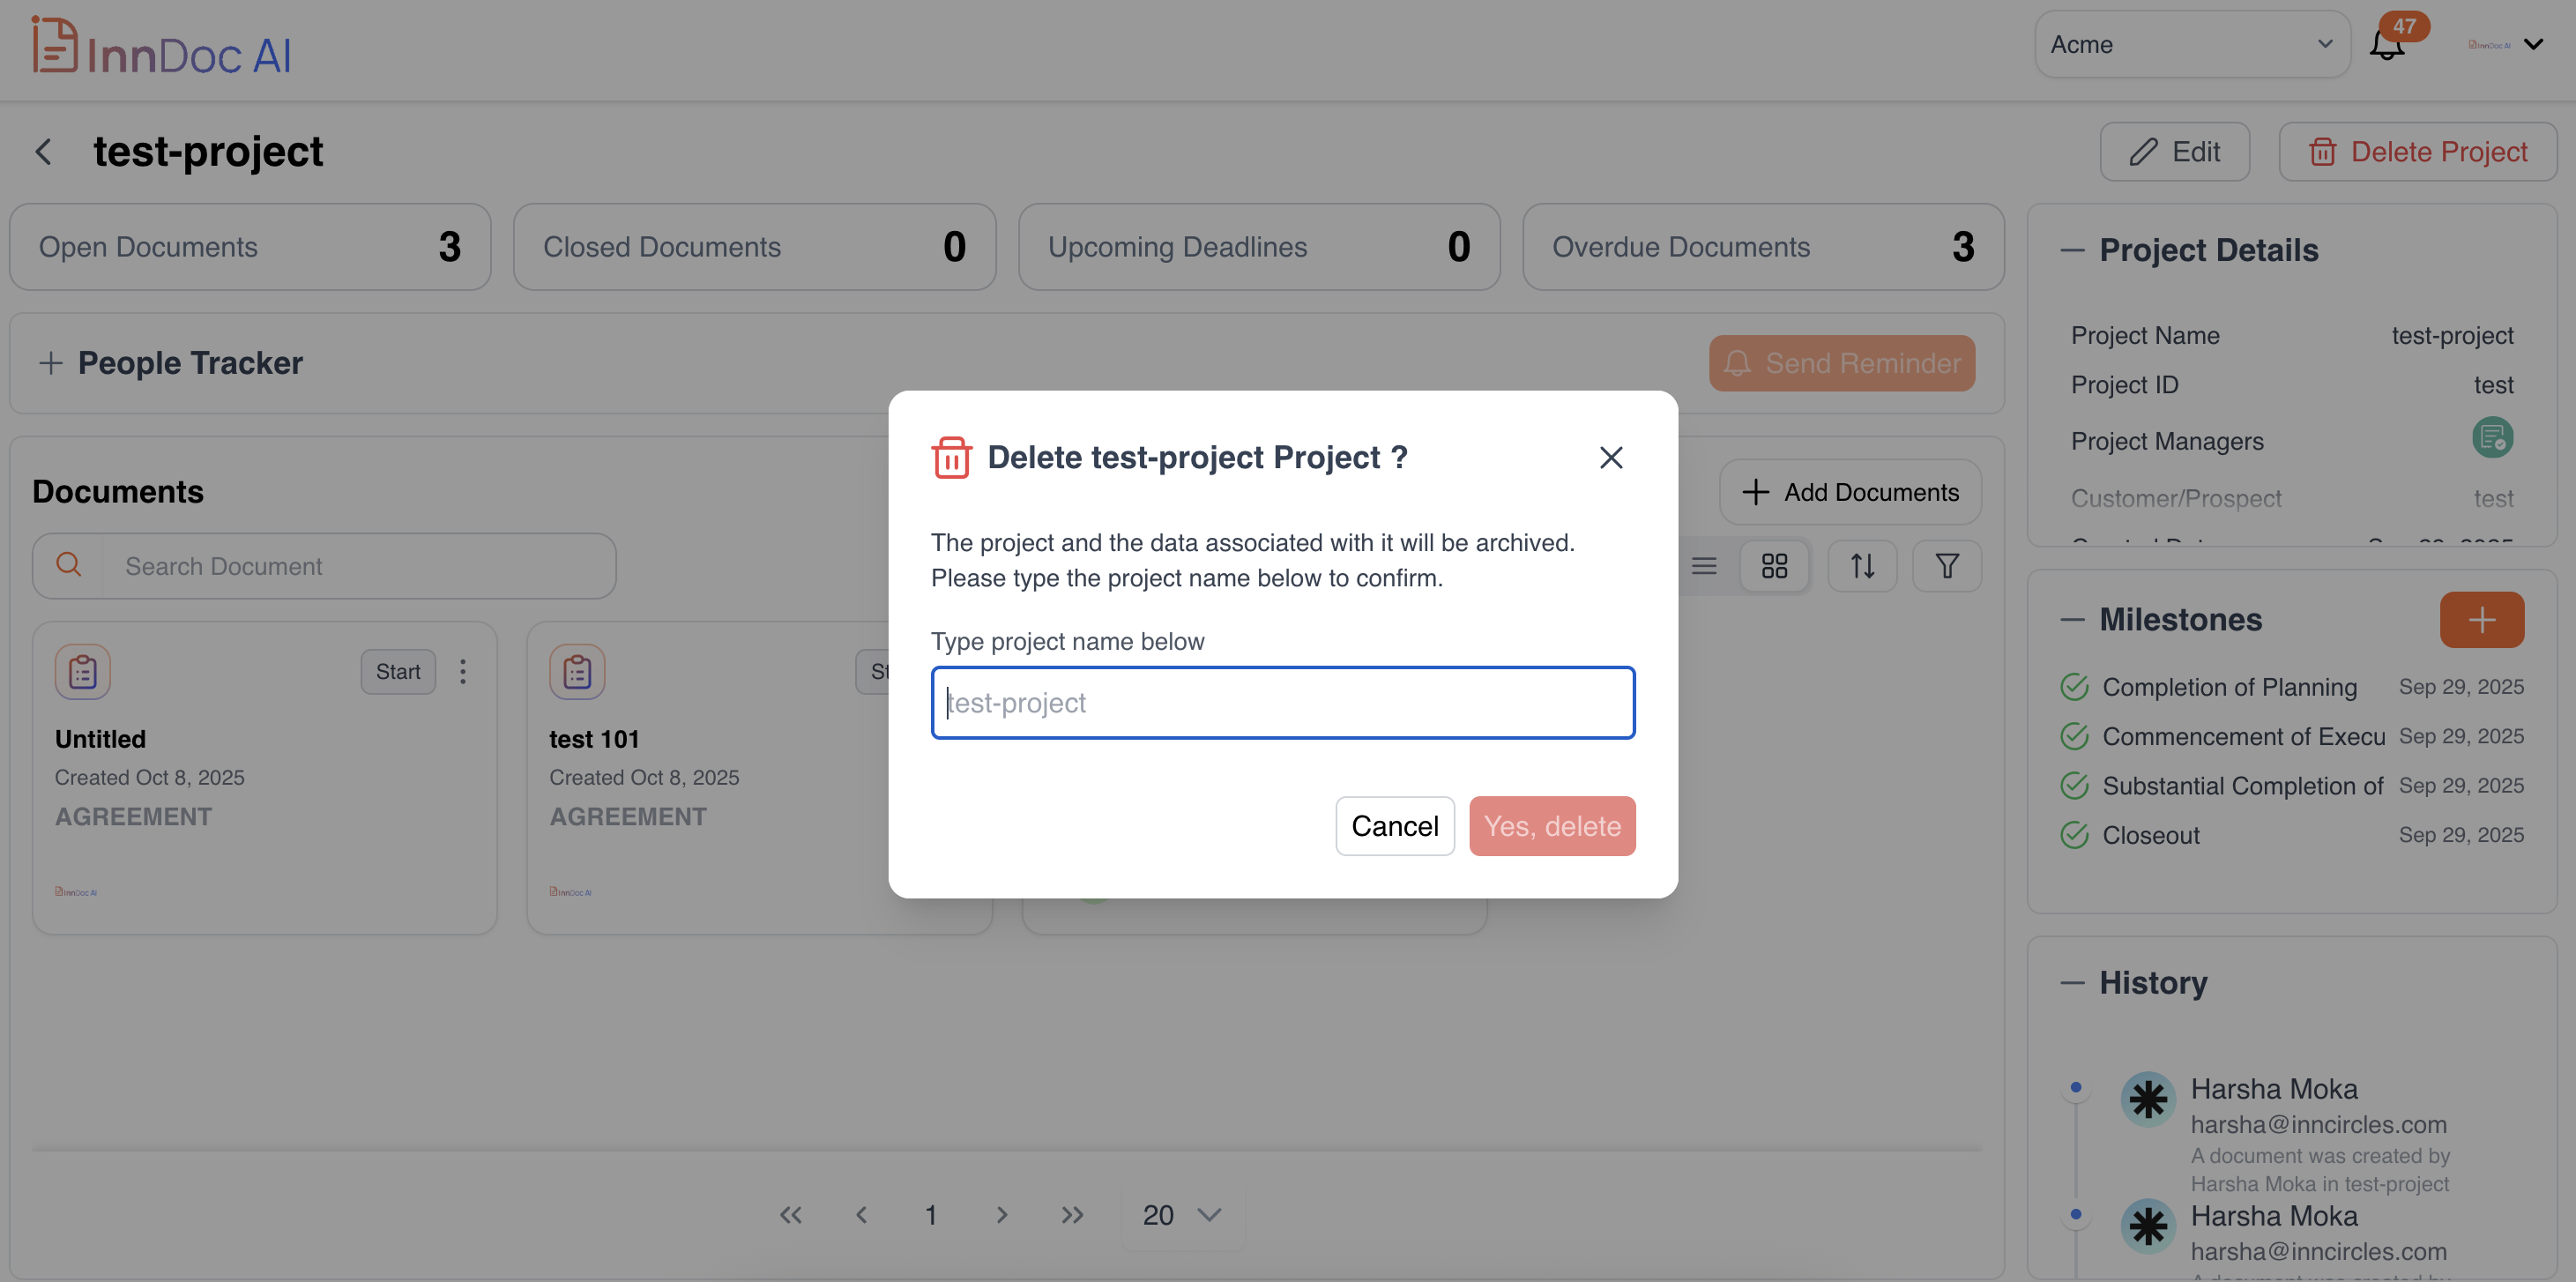
Task: Open the Acme organization dropdown
Action: coord(2192,45)
